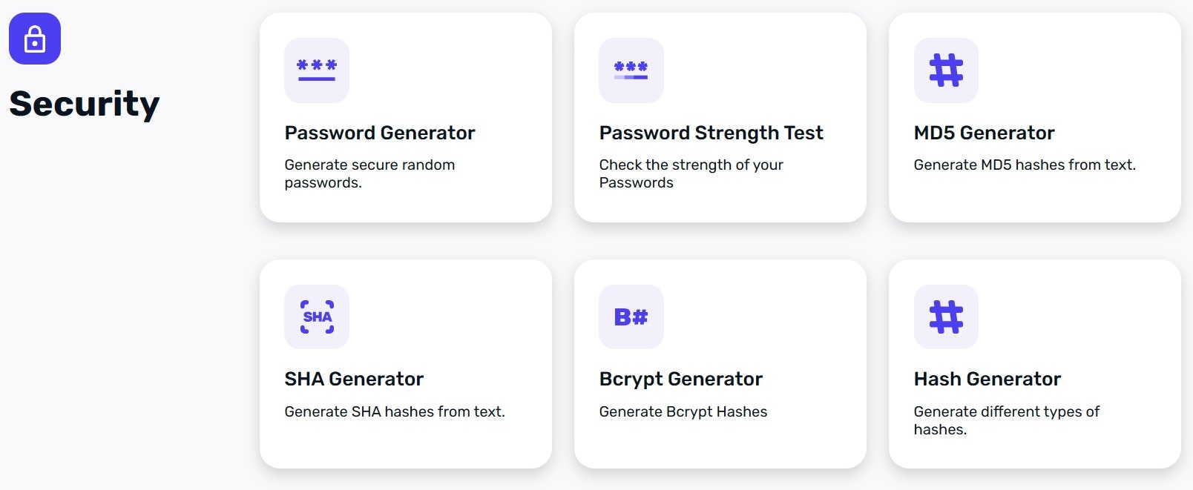This screenshot has height=490, width=1193.
Task: Click 'Check the strength of your Passwords' text
Action: point(691,173)
